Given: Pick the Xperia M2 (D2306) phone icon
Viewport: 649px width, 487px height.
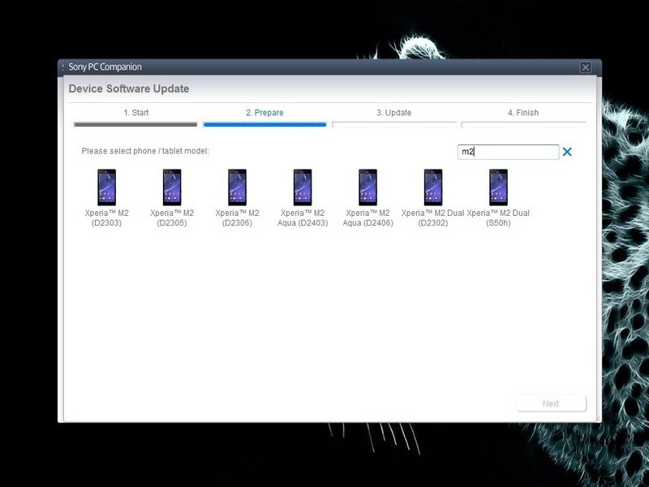Looking at the screenshot, I should [x=237, y=187].
